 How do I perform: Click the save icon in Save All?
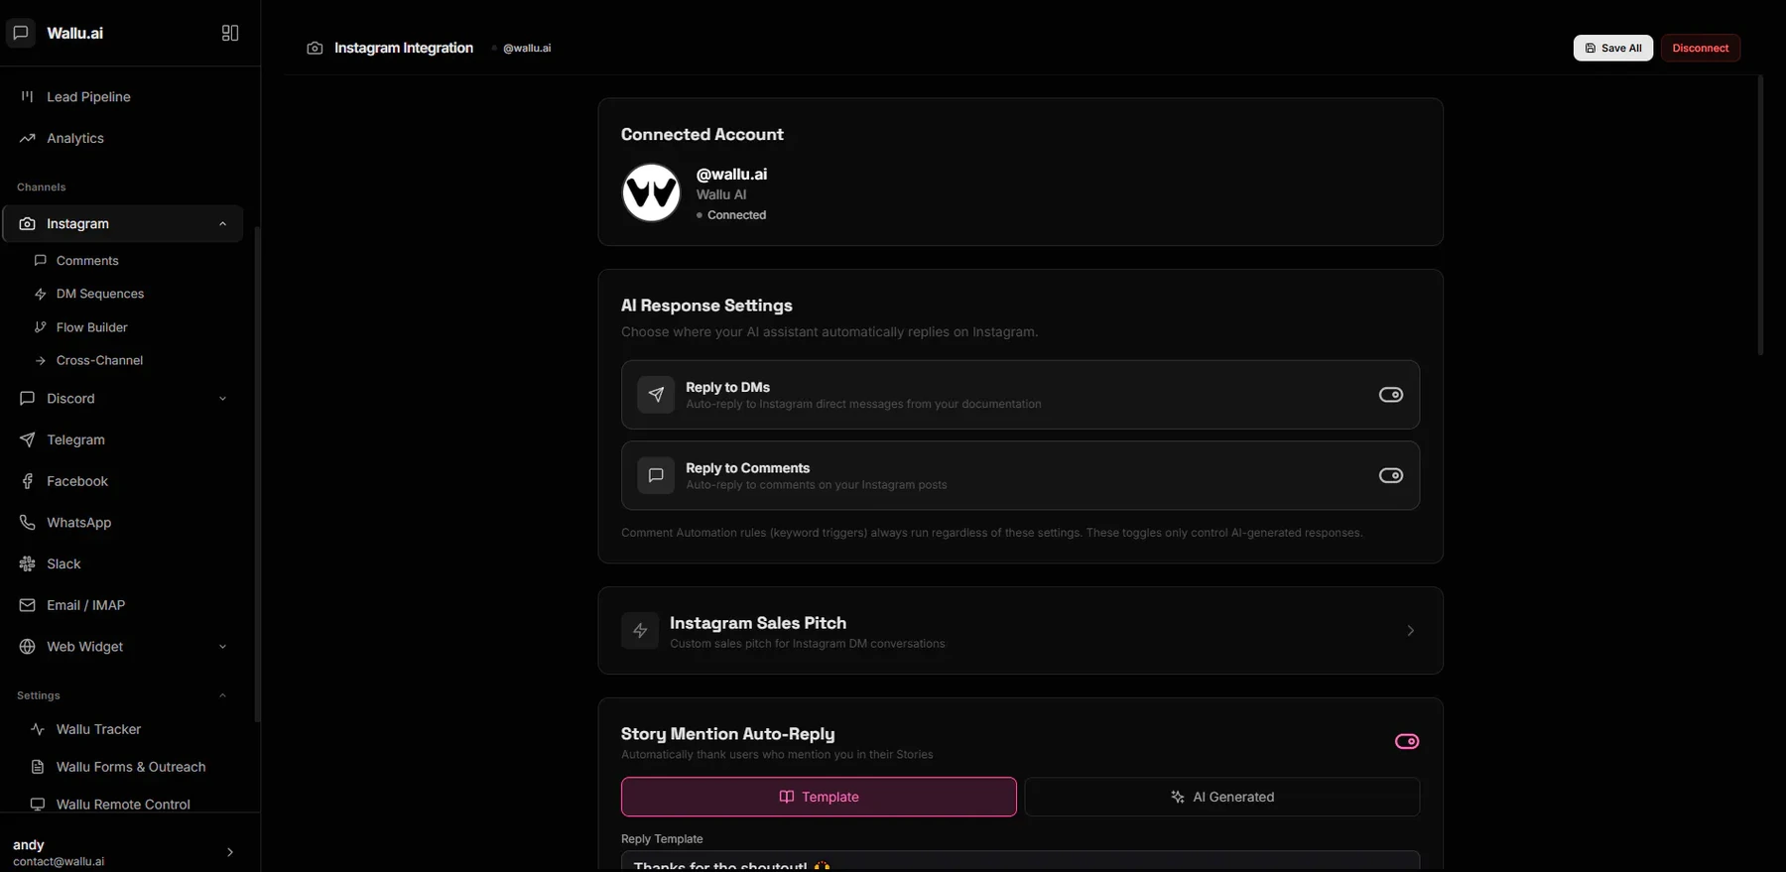(x=1591, y=48)
